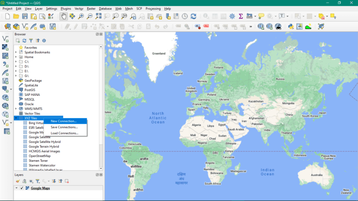This screenshot has height=201, width=358.
Task: Open the Plugins menu
Action: pos(66,9)
